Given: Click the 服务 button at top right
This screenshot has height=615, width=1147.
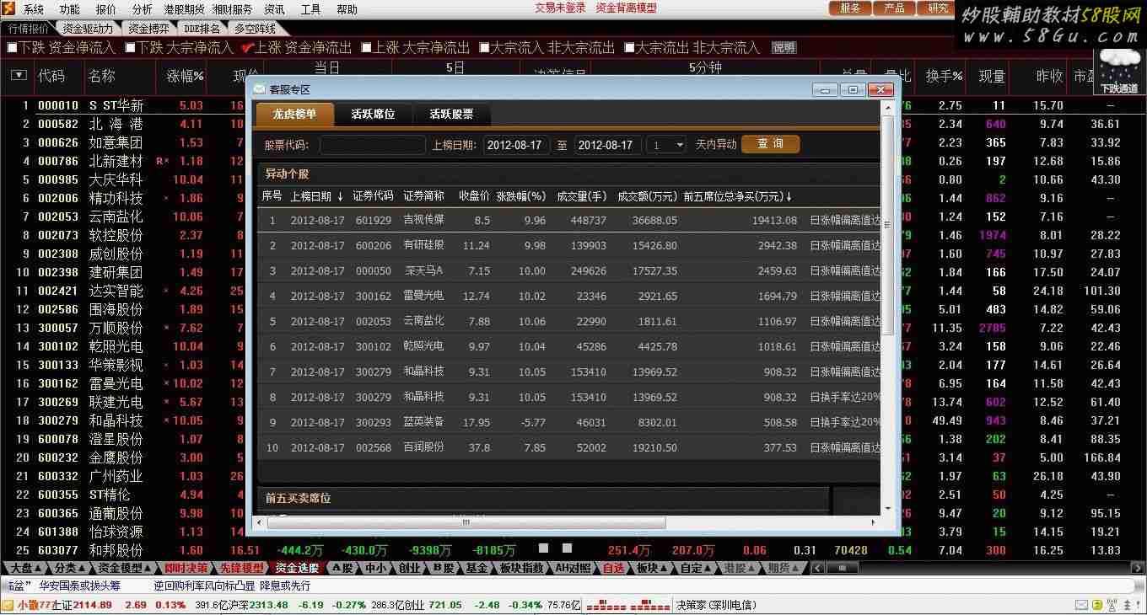Looking at the screenshot, I should (851, 8).
